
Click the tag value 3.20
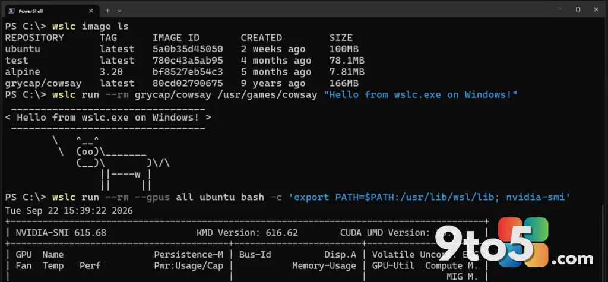coord(111,72)
